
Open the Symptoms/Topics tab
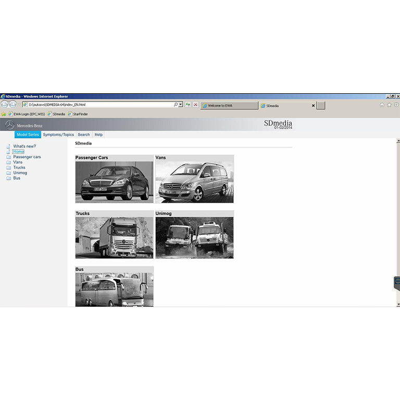(x=58, y=134)
